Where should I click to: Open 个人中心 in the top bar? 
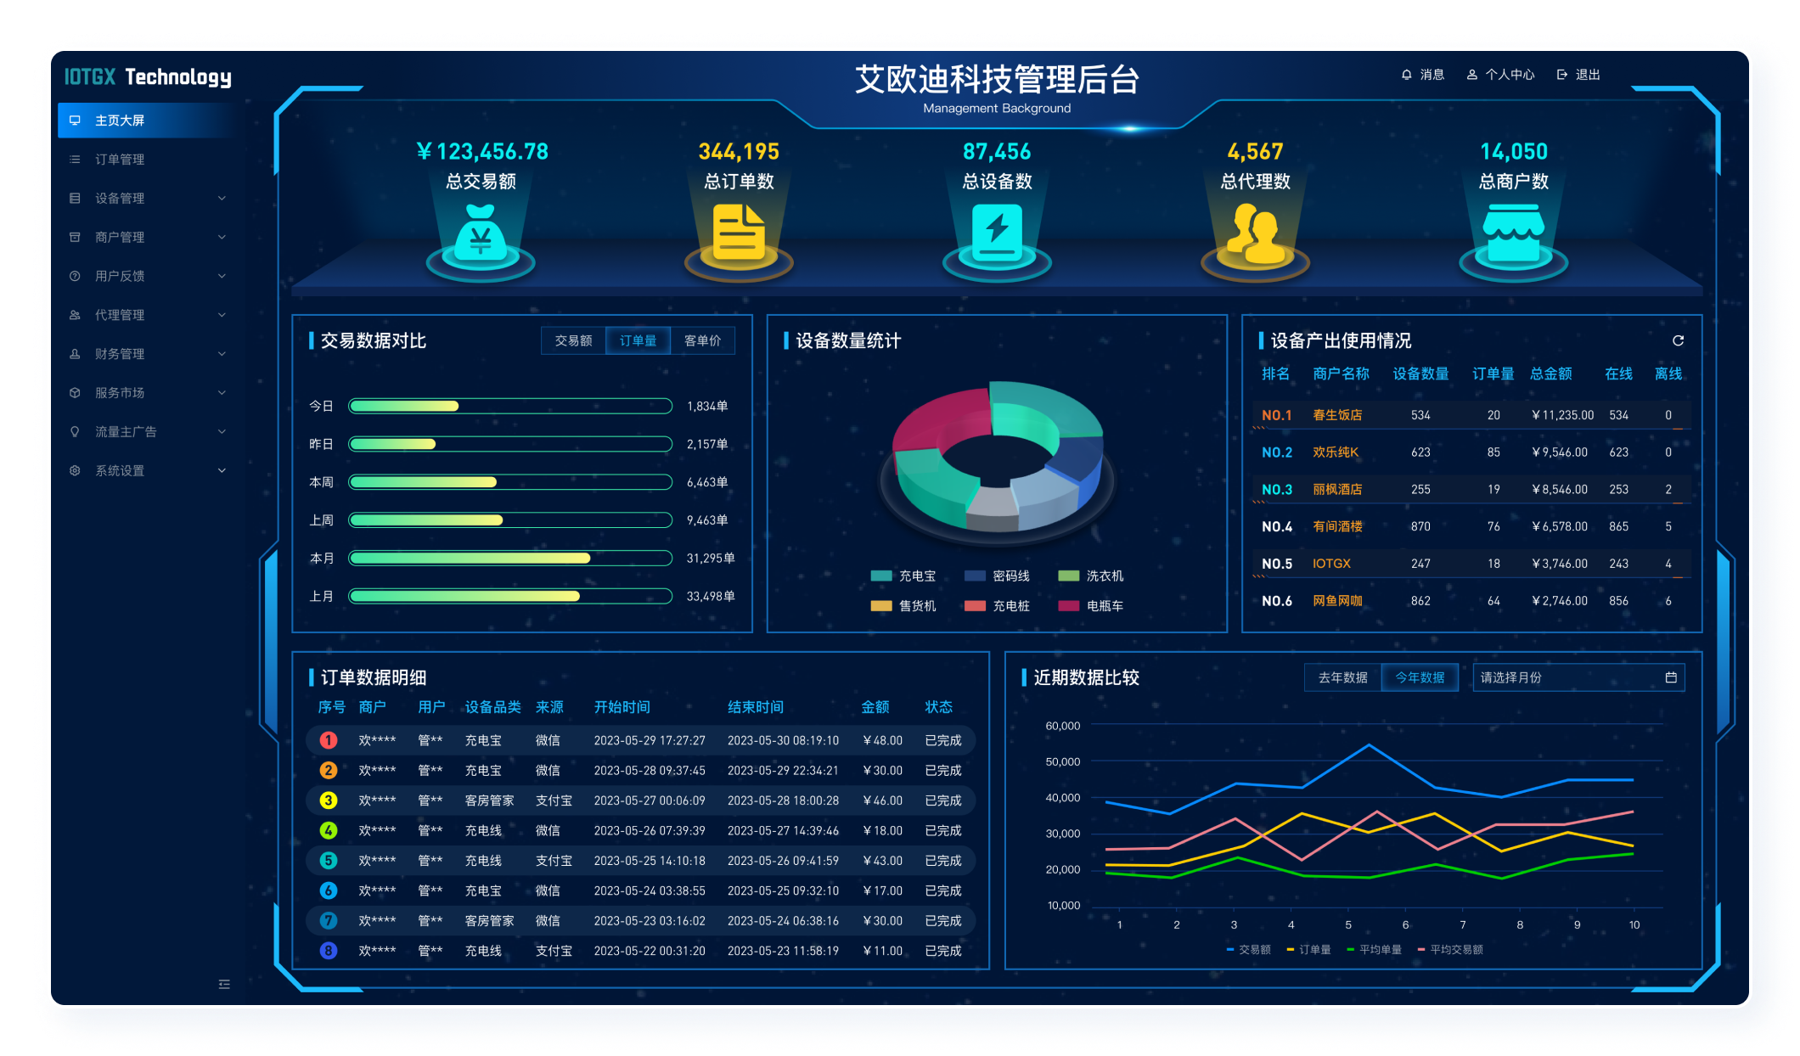[1501, 75]
